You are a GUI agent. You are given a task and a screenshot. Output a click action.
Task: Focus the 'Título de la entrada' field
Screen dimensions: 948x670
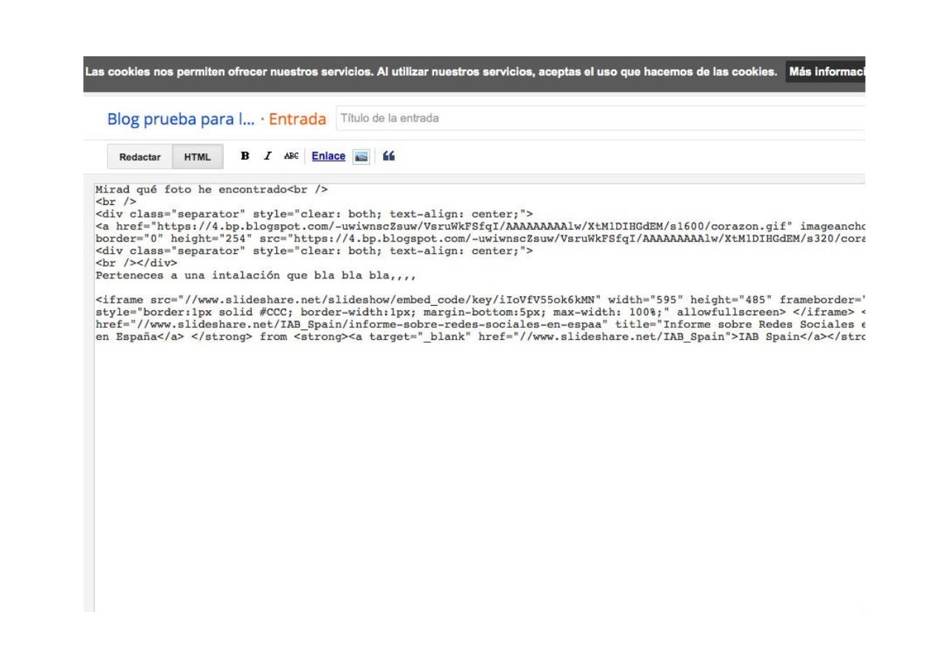point(592,118)
